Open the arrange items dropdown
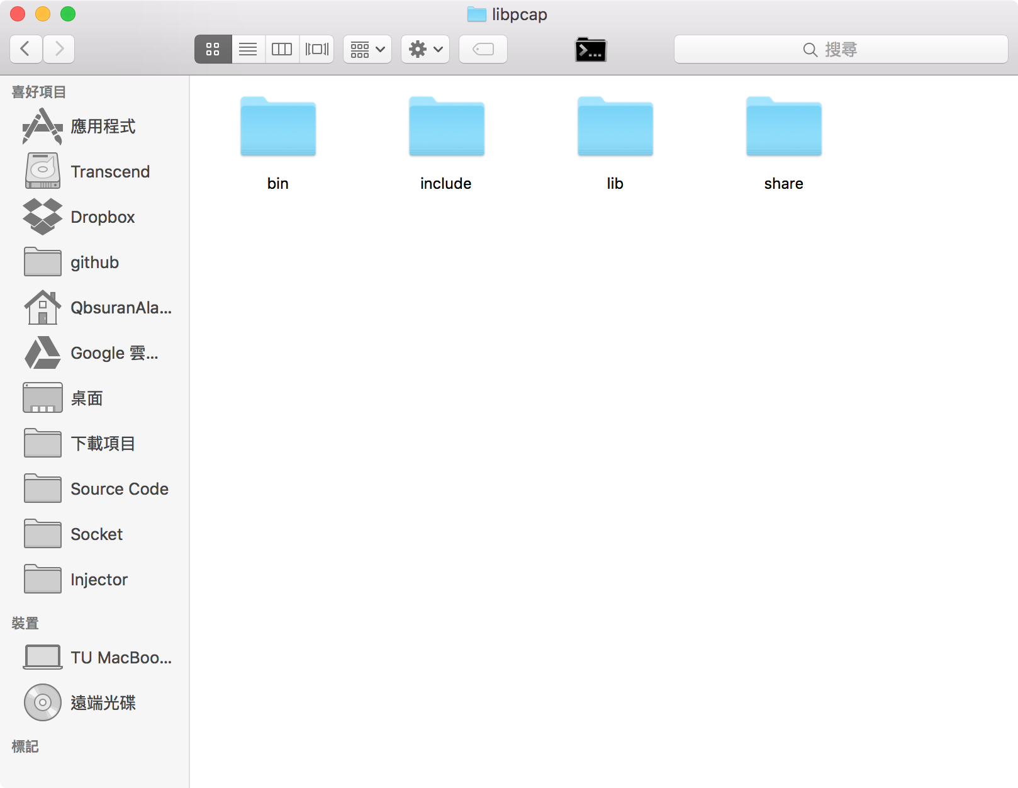 coord(367,49)
